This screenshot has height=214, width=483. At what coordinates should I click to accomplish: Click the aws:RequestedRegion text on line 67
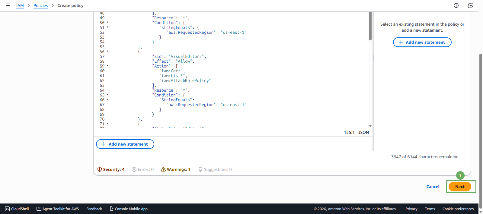coord(191,105)
